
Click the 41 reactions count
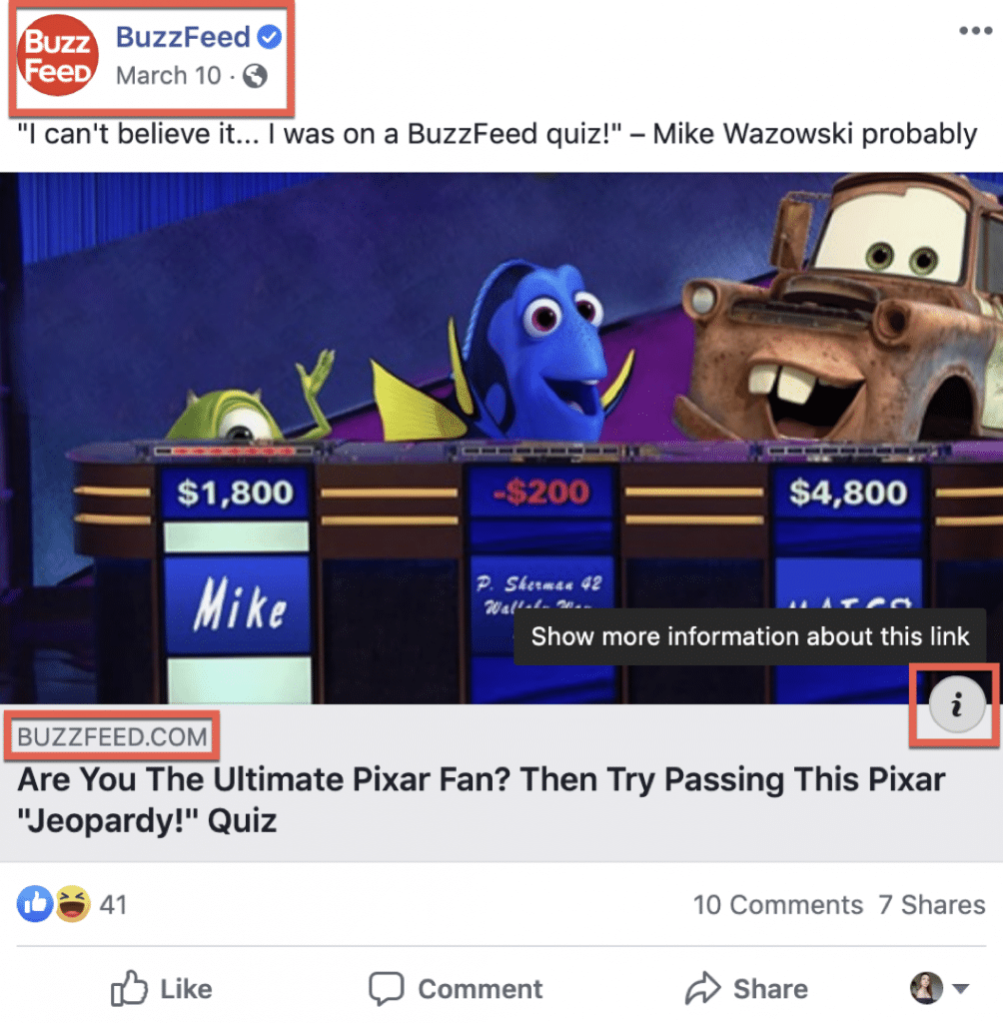[x=113, y=905]
